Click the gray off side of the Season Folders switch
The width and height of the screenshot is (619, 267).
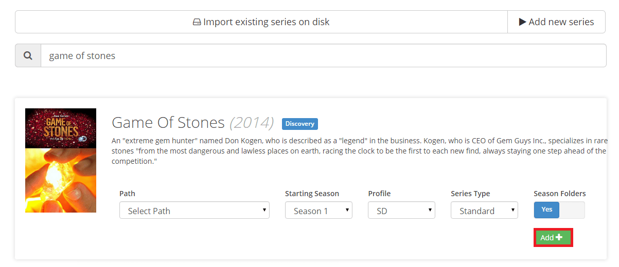572,209
